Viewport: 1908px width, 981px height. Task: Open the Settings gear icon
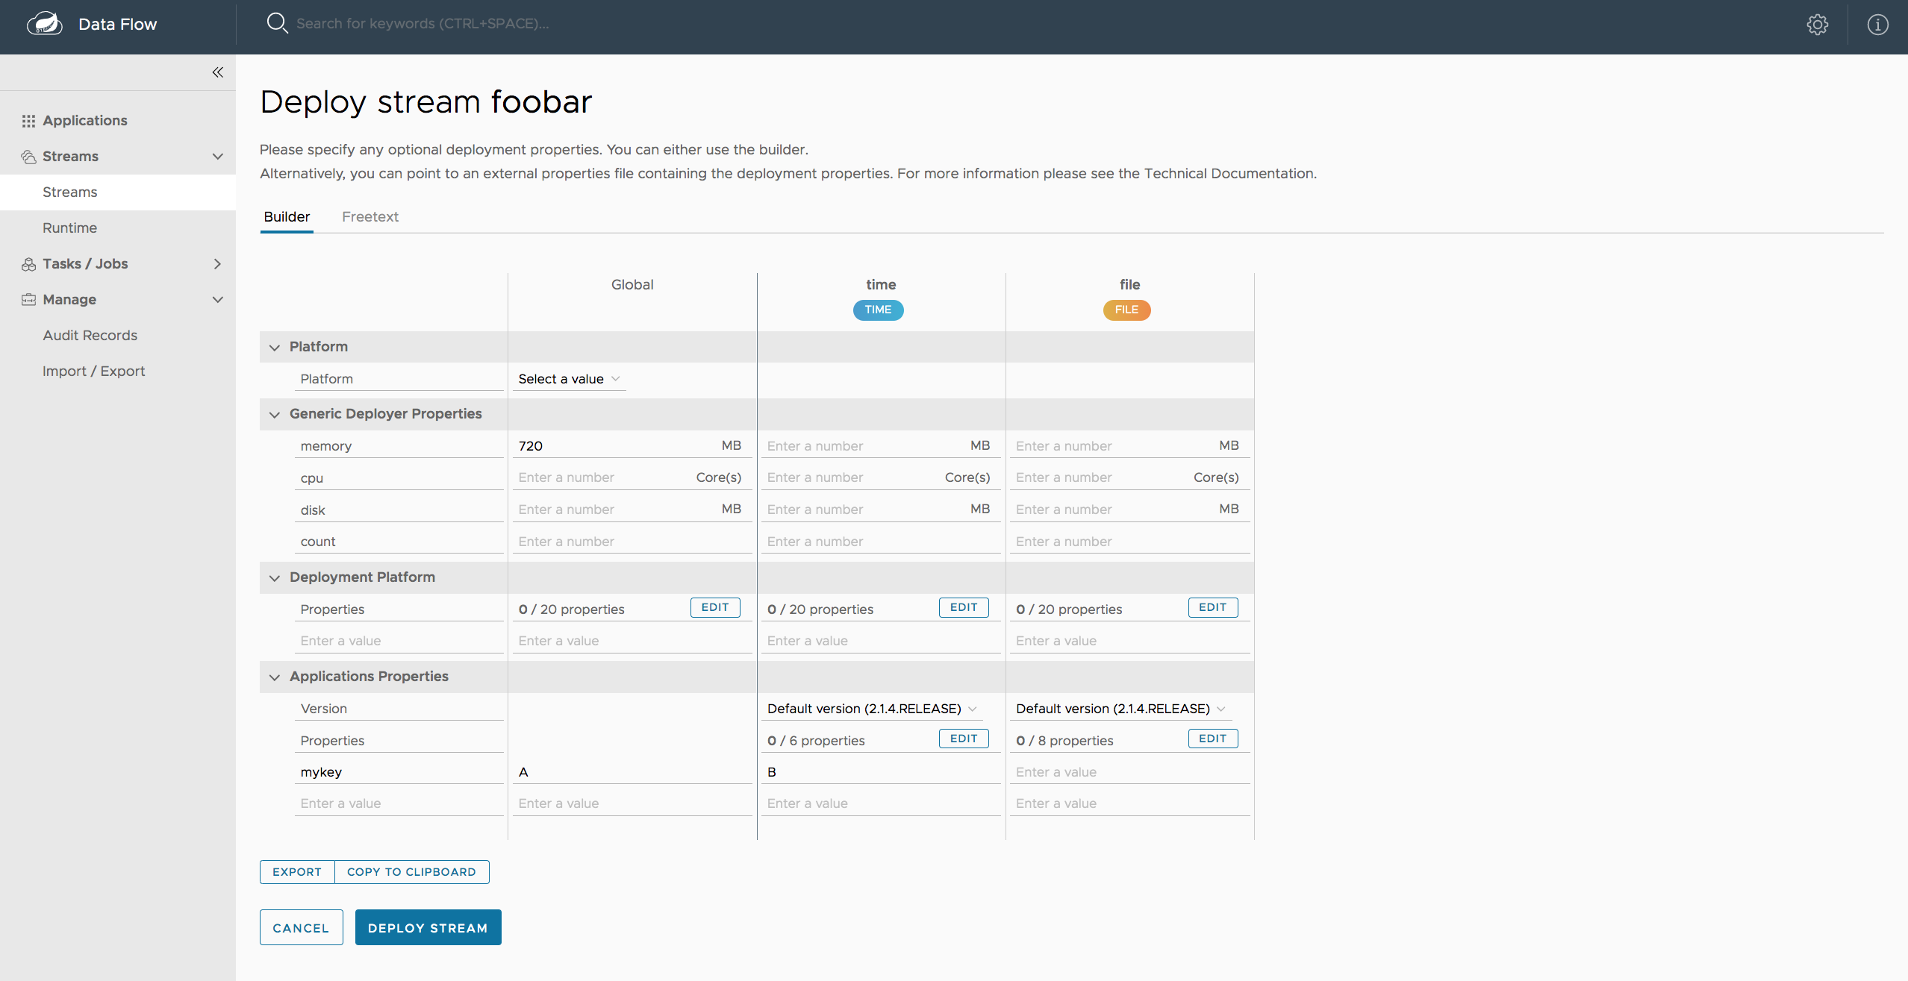coord(1817,22)
